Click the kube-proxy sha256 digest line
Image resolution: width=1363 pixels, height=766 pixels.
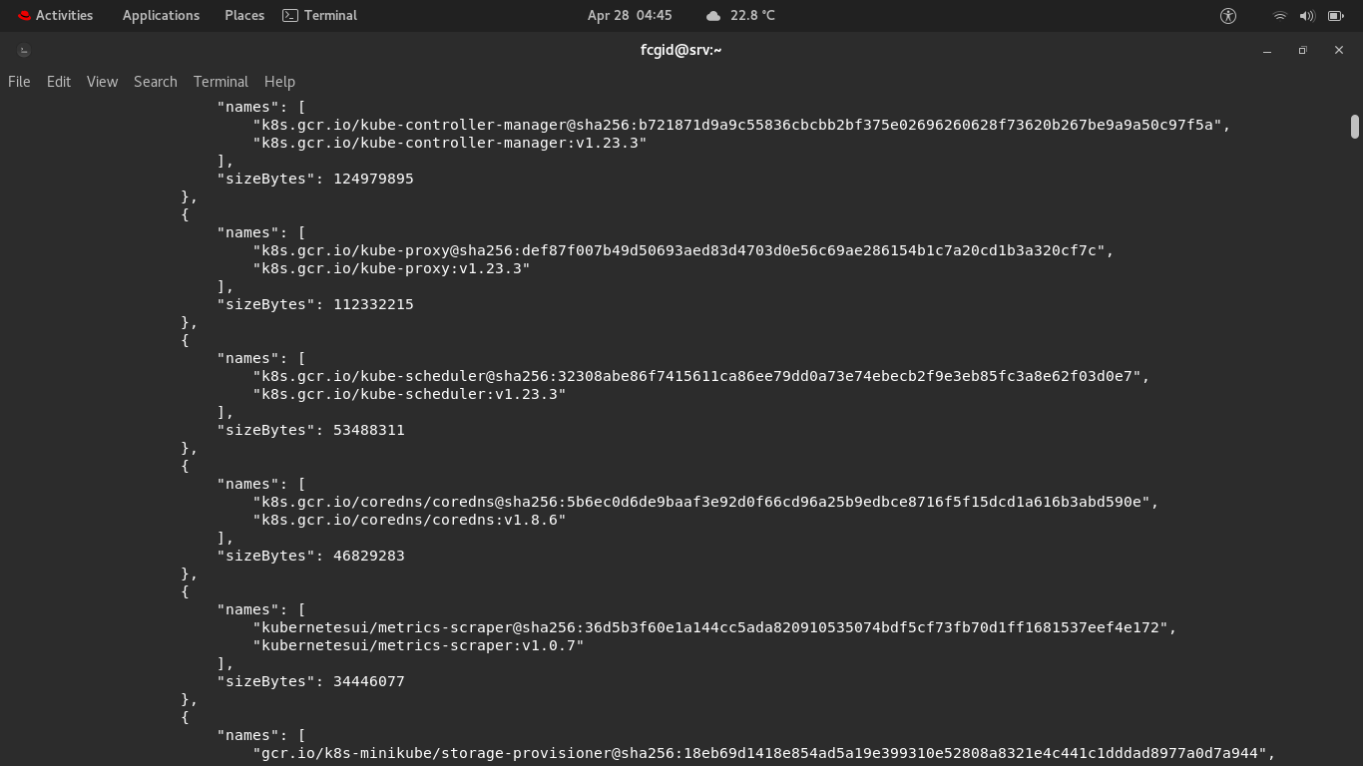(x=683, y=250)
